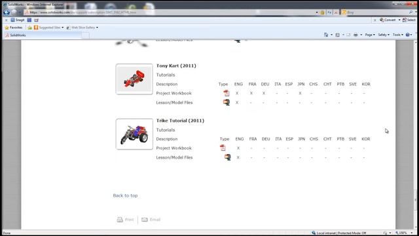Click the Select PDF toolbar button
419x236 pixels.
point(409,20)
